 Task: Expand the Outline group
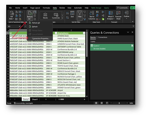tap(126, 15)
